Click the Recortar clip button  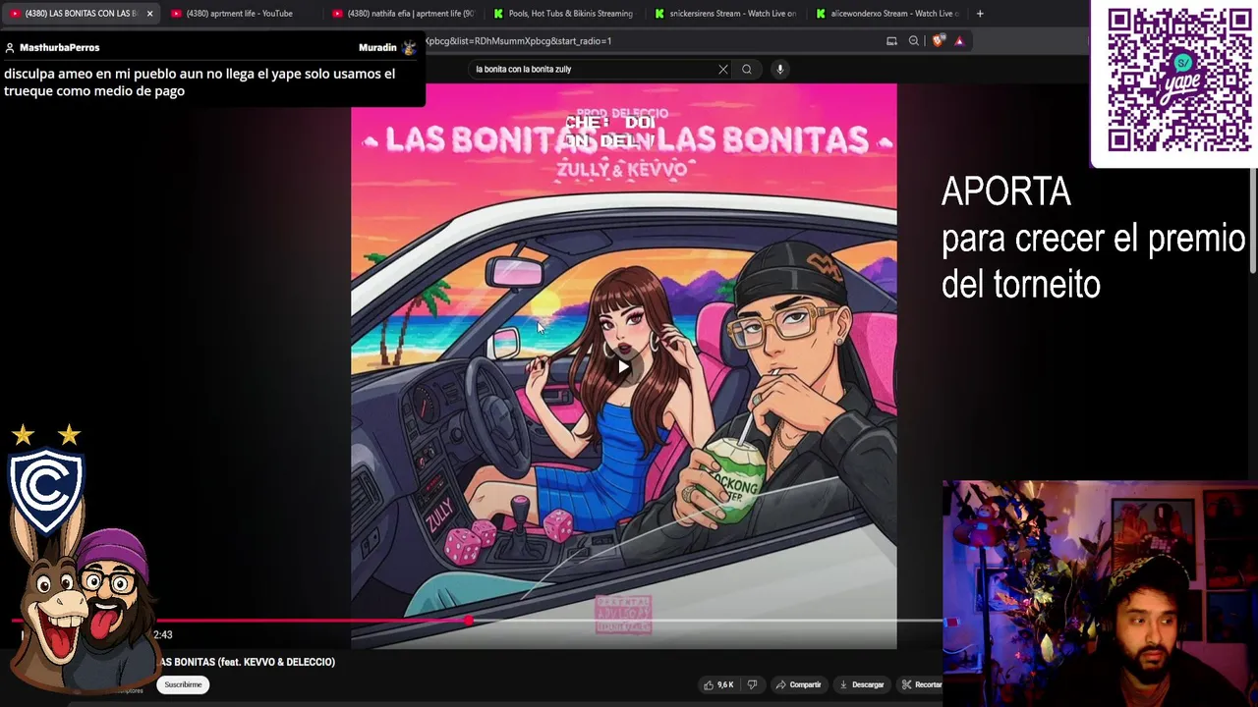[x=922, y=684]
